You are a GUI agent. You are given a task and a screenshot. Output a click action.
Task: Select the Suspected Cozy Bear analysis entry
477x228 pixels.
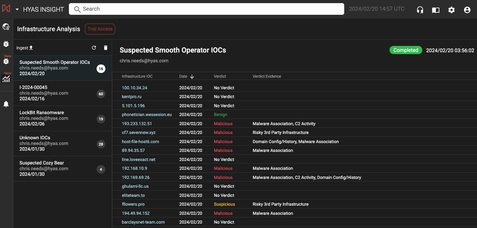pyautogui.click(x=63, y=169)
